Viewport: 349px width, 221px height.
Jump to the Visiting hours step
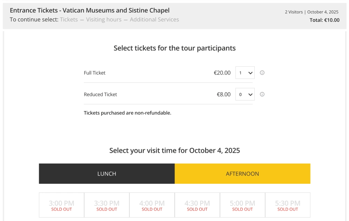tap(104, 19)
